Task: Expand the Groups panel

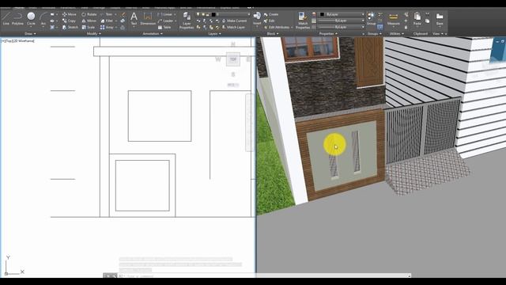Action: [x=374, y=33]
